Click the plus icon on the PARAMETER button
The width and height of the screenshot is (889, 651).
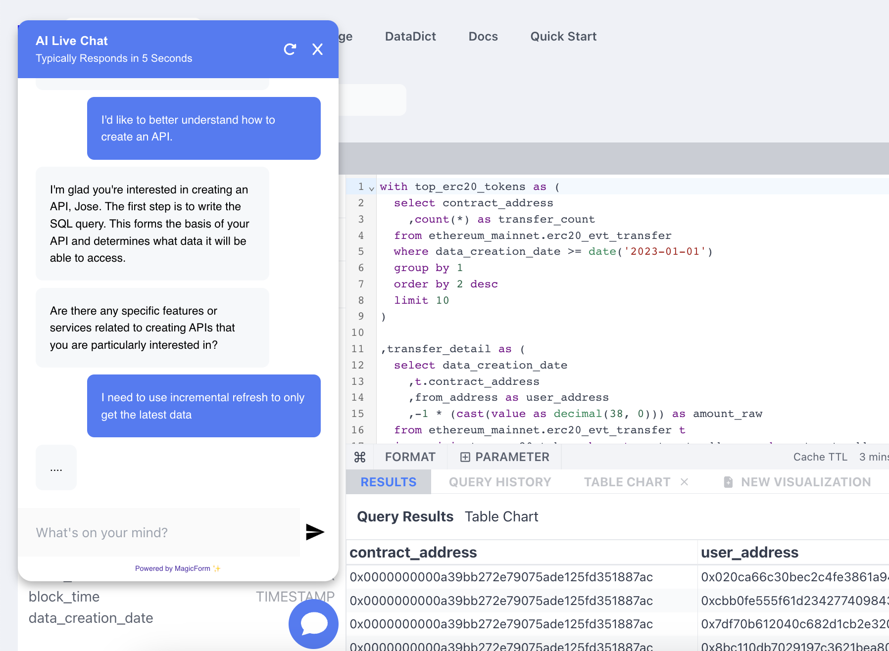465,457
